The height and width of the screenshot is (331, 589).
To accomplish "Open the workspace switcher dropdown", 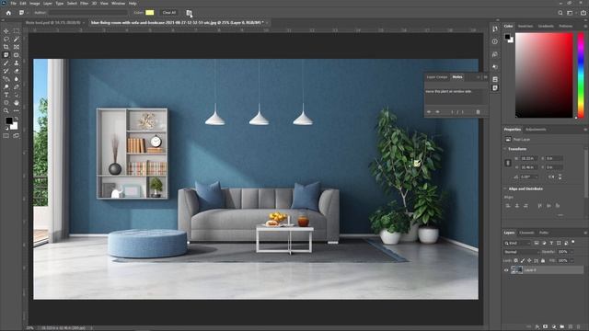I will point(570,13).
